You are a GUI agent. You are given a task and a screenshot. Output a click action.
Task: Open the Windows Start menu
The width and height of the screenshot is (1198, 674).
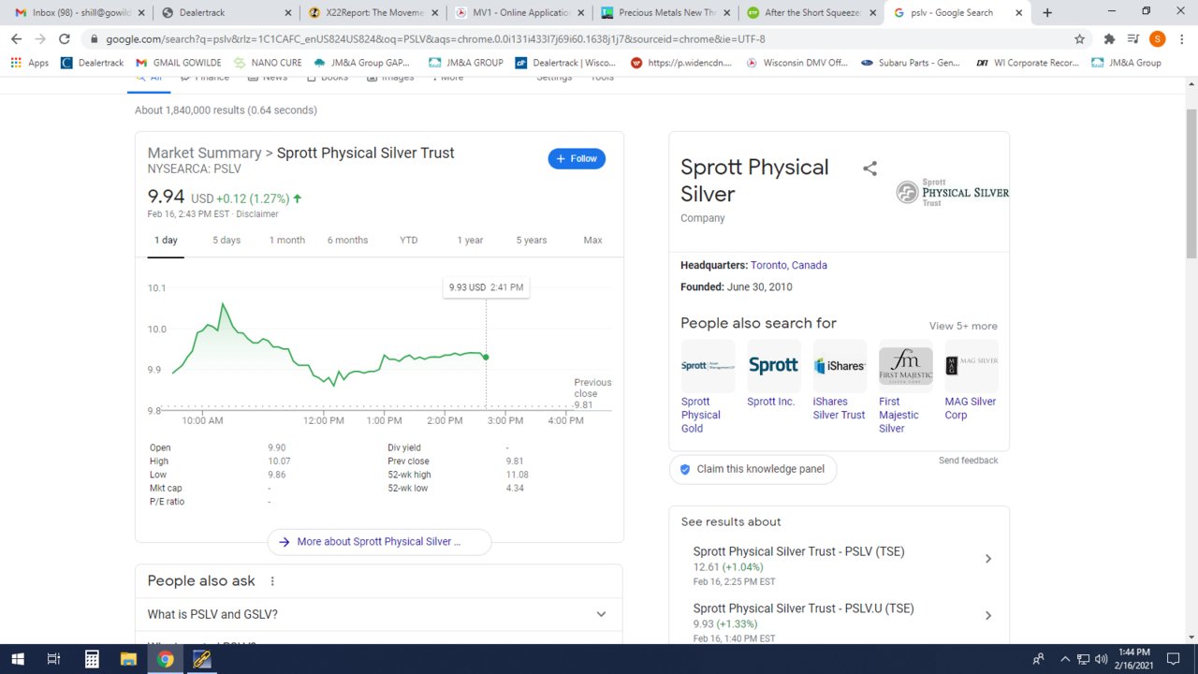tap(17, 659)
